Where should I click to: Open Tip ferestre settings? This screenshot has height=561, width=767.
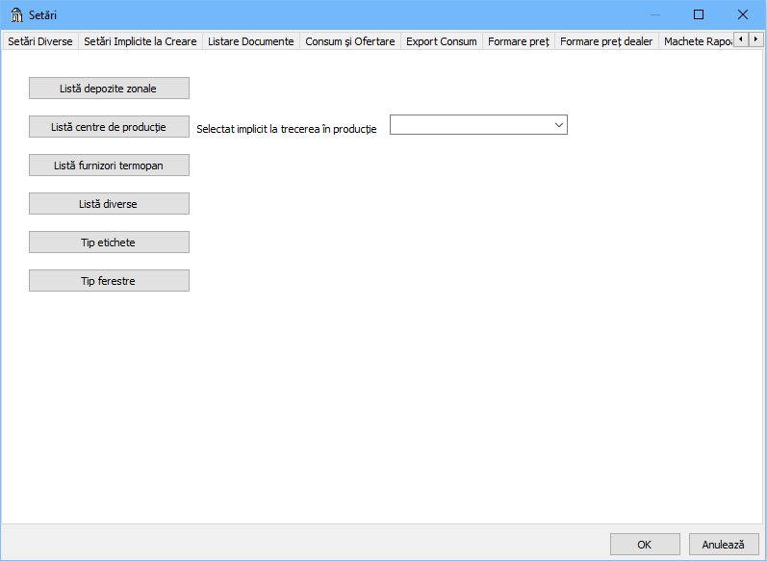click(x=109, y=281)
